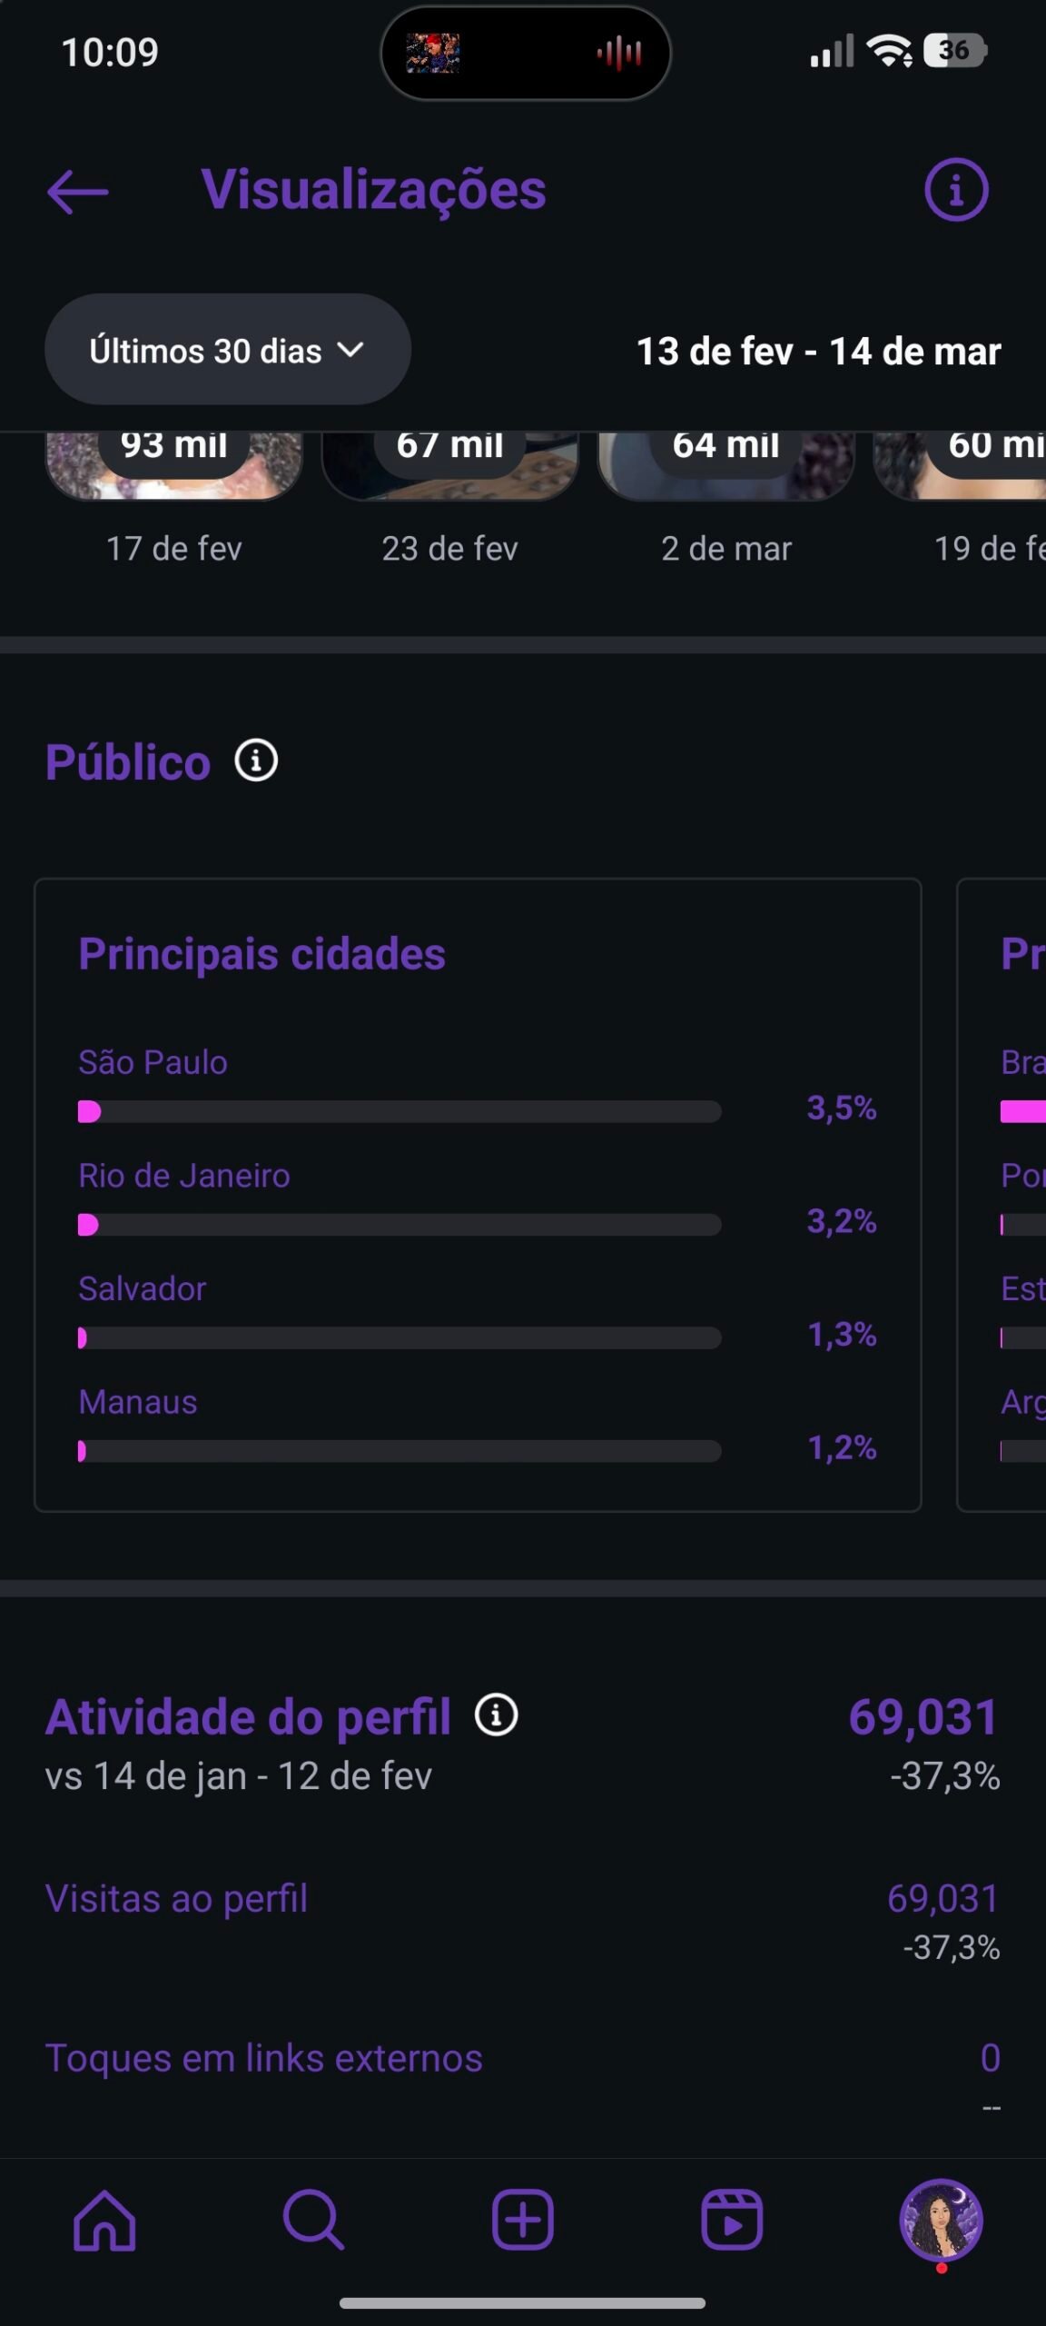Open the Reels icon
Screen dimensions: 1046x2326
732,2220
